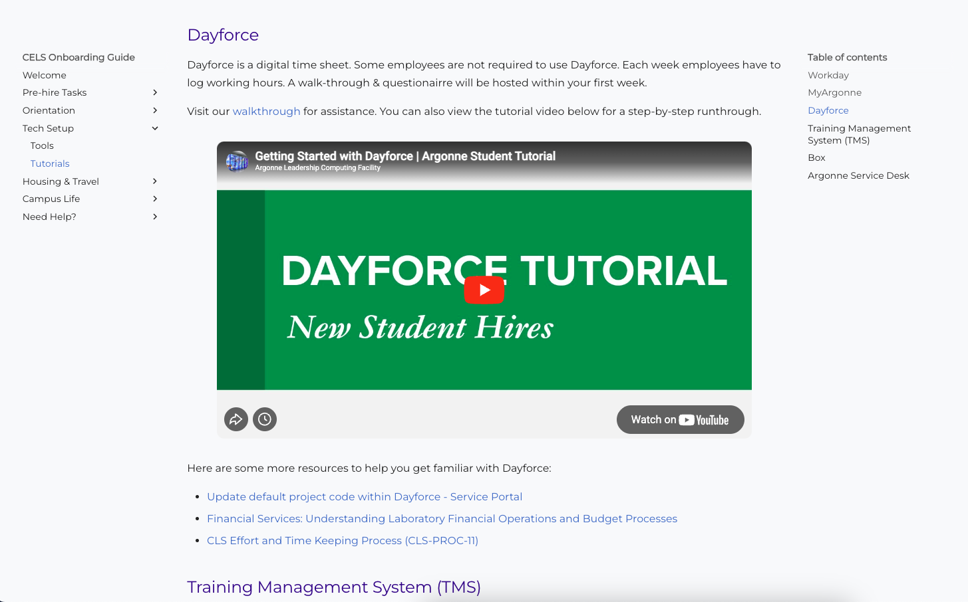
Task: Open Update default project code link
Action: tap(364, 496)
